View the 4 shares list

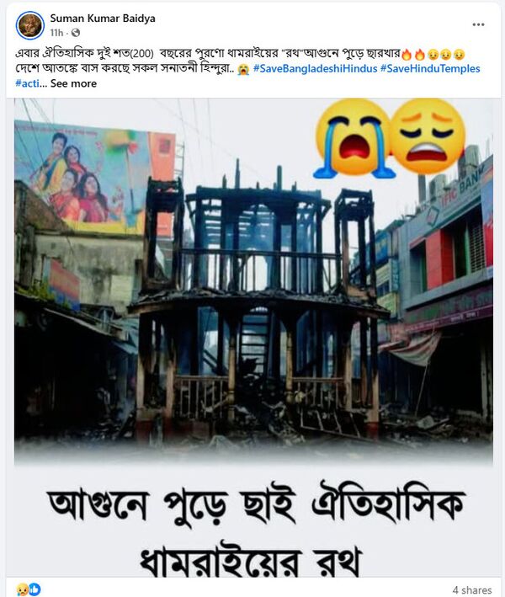(x=472, y=589)
